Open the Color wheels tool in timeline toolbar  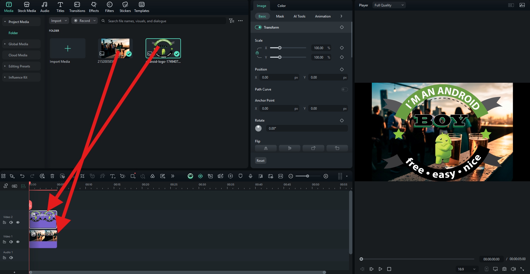[153, 176]
